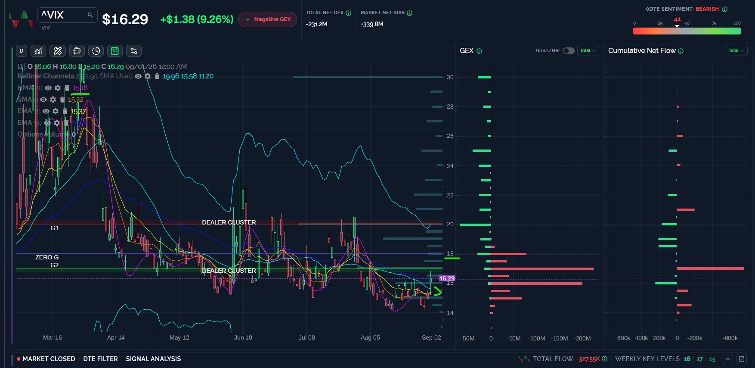Click the info icon beside GEX
The width and height of the screenshot is (755, 368).
click(x=480, y=51)
